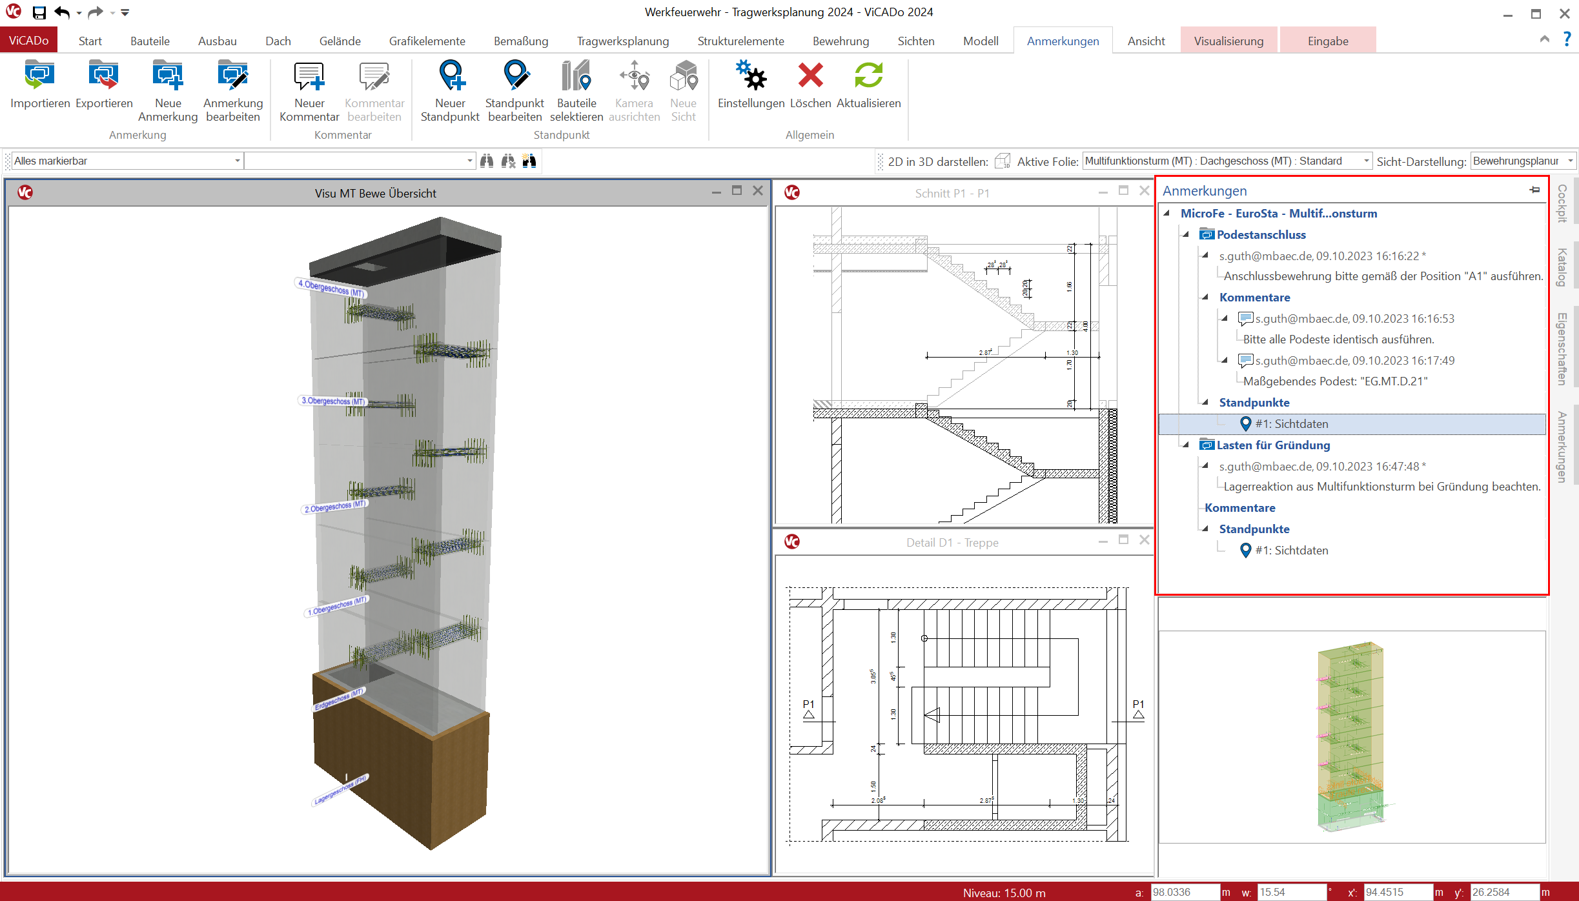This screenshot has height=901, width=1579.
Task: Open the Katalog side panel
Action: point(1563,267)
